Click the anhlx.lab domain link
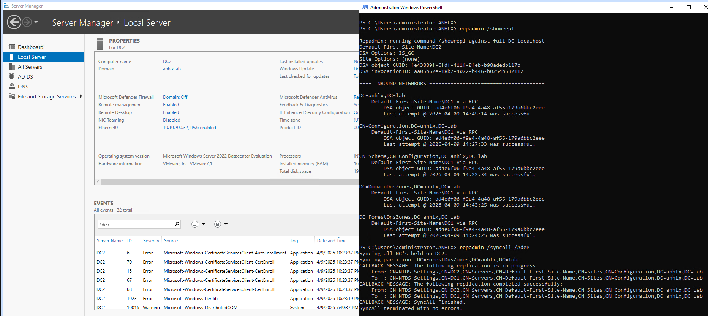708x316 pixels. pos(172,69)
